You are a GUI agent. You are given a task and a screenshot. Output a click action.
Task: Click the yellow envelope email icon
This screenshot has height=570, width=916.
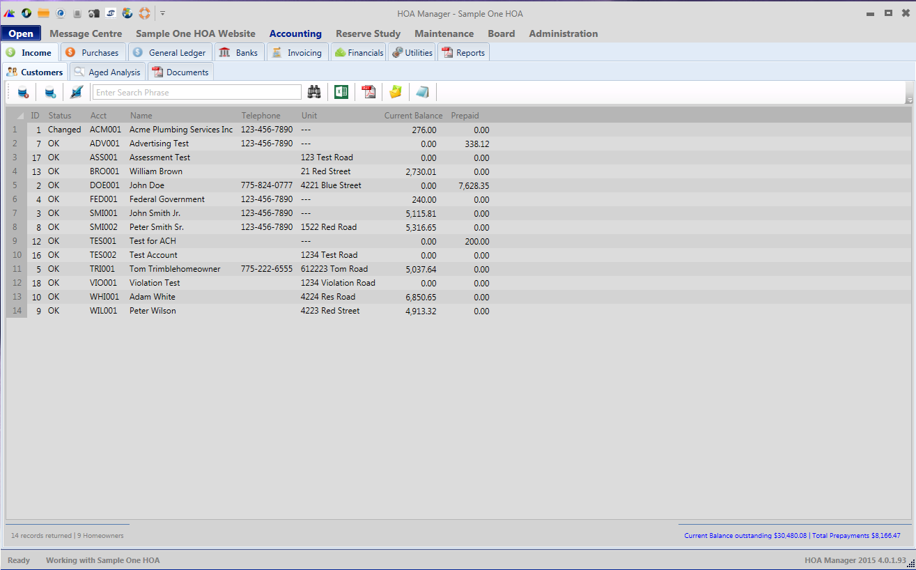click(x=396, y=92)
